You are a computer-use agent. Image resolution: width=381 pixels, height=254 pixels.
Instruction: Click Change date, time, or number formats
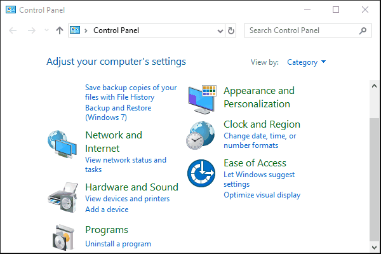click(260, 141)
